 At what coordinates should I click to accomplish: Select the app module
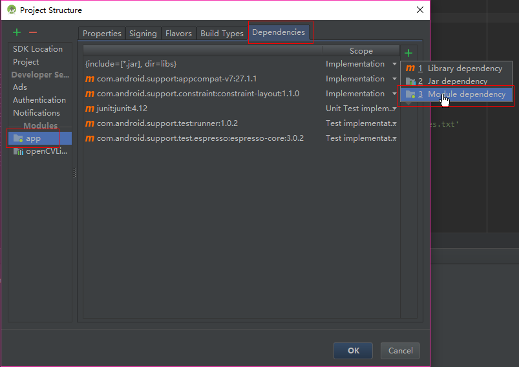(40, 138)
